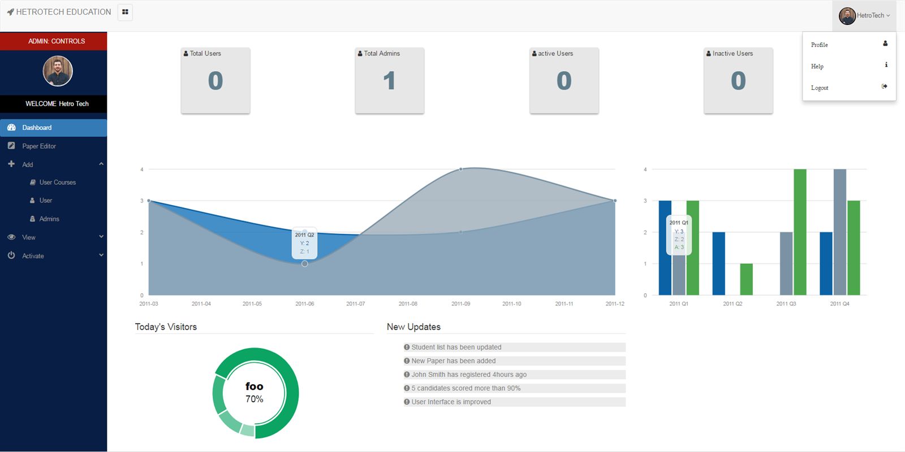Image resolution: width=905 pixels, height=452 pixels.
Task: Click the Logout exit icon
Action: tap(885, 86)
